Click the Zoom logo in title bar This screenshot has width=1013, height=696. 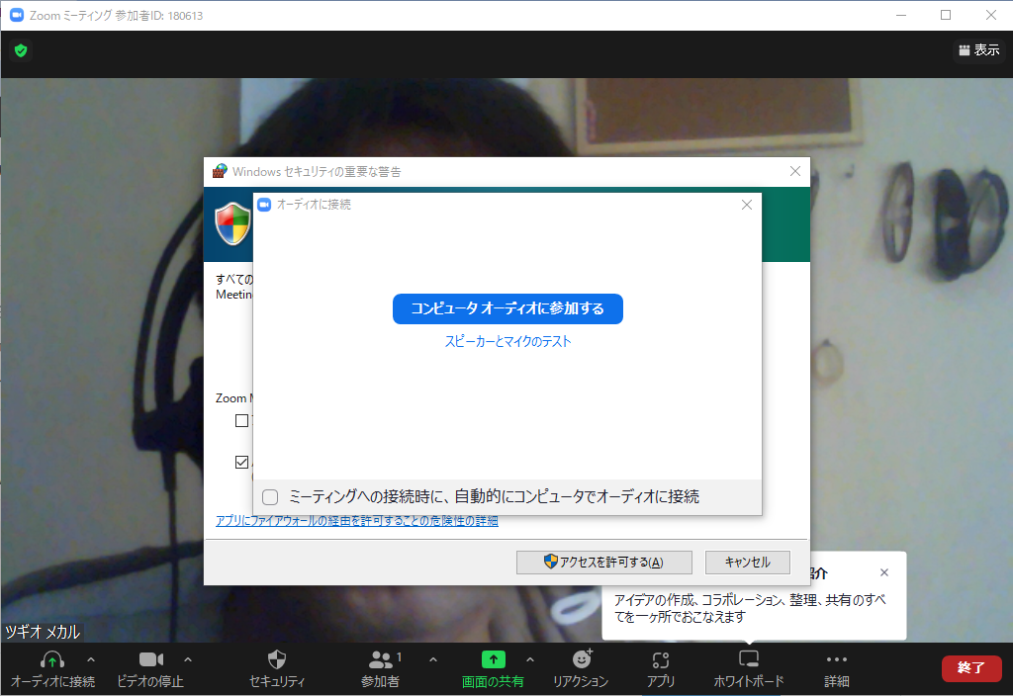pos(17,16)
